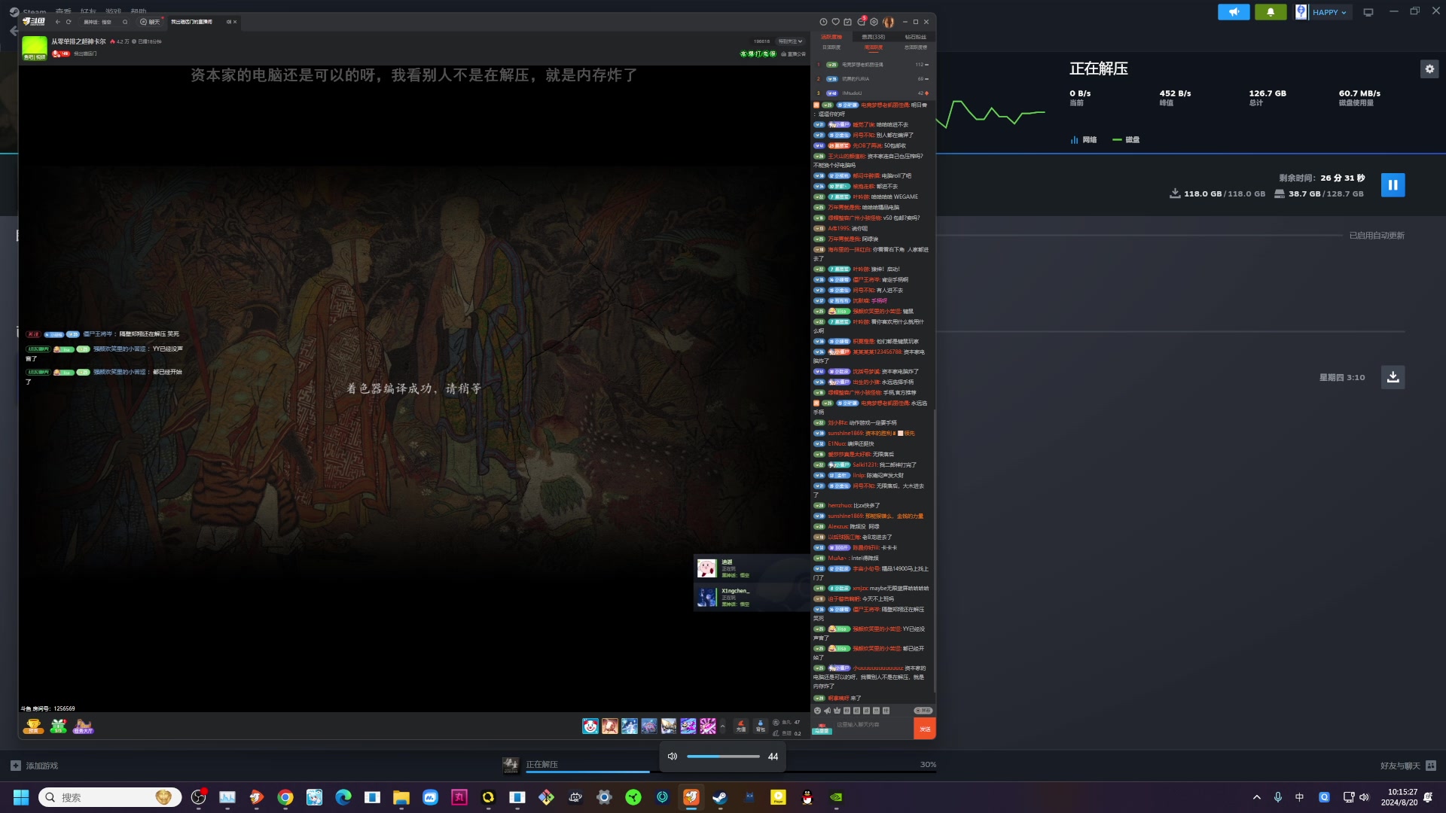This screenshot has width=1446, height=813.
Task: Open the 聊天 chat tab in Douyu
Action: coord(150,22)
